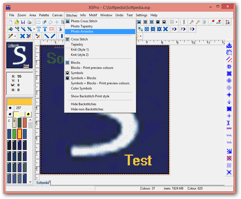Open a file with the folder icon

(x=17, y=22)
